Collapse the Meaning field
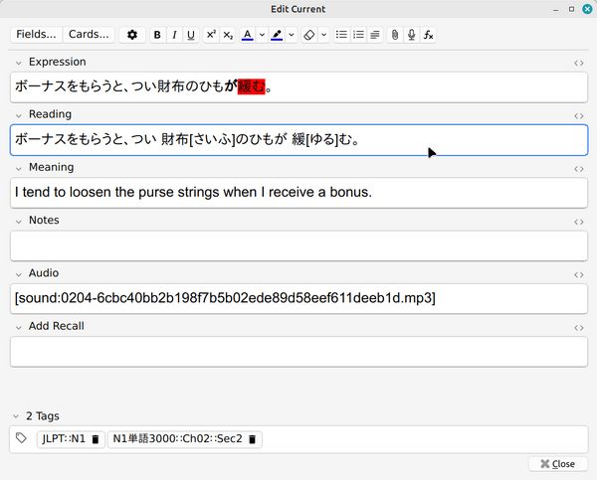Screen dimensions: 597x480 point(18,168)
